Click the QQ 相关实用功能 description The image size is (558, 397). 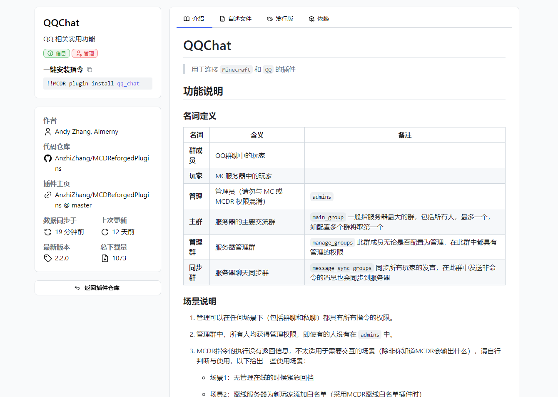[69, 39]
